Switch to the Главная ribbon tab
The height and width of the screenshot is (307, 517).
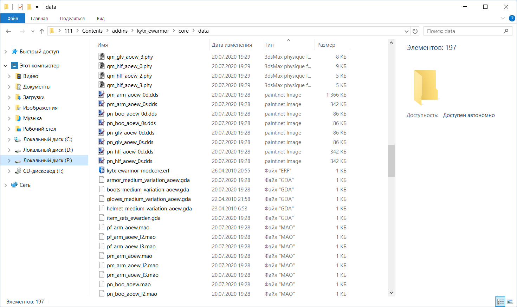[x=39, y=19]
